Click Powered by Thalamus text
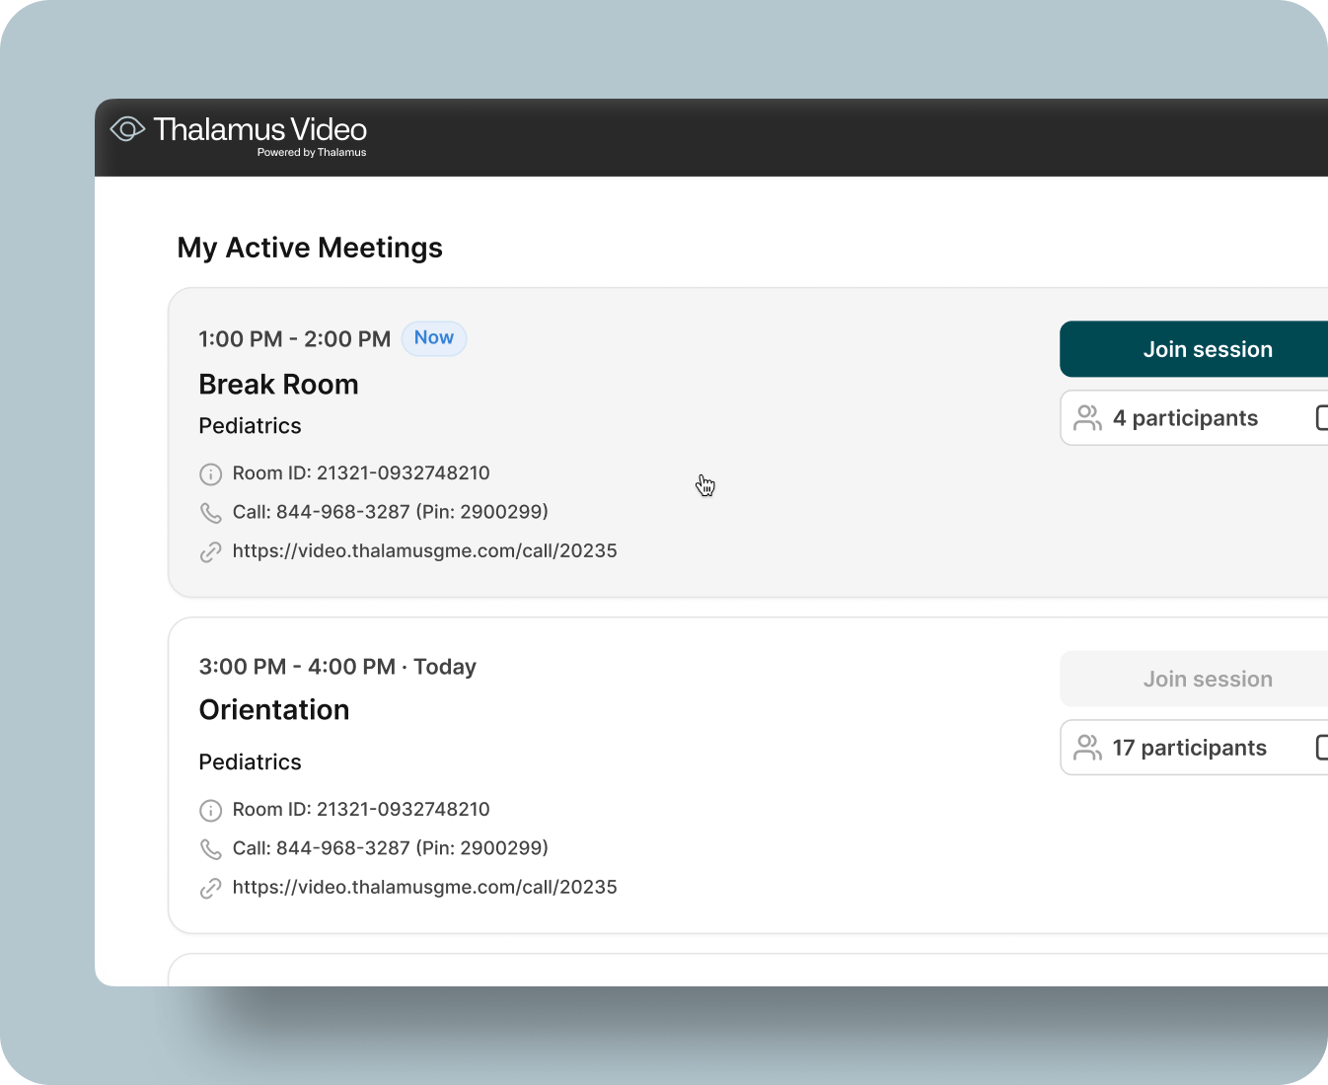Screen dimensions: 1328x1085 pos(312,152)
